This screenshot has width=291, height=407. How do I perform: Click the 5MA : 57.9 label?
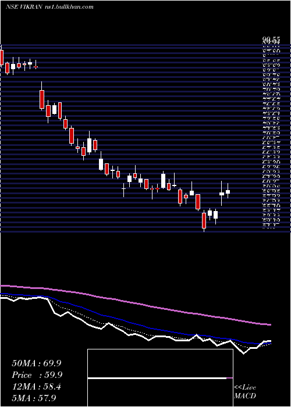coord(34,398)
